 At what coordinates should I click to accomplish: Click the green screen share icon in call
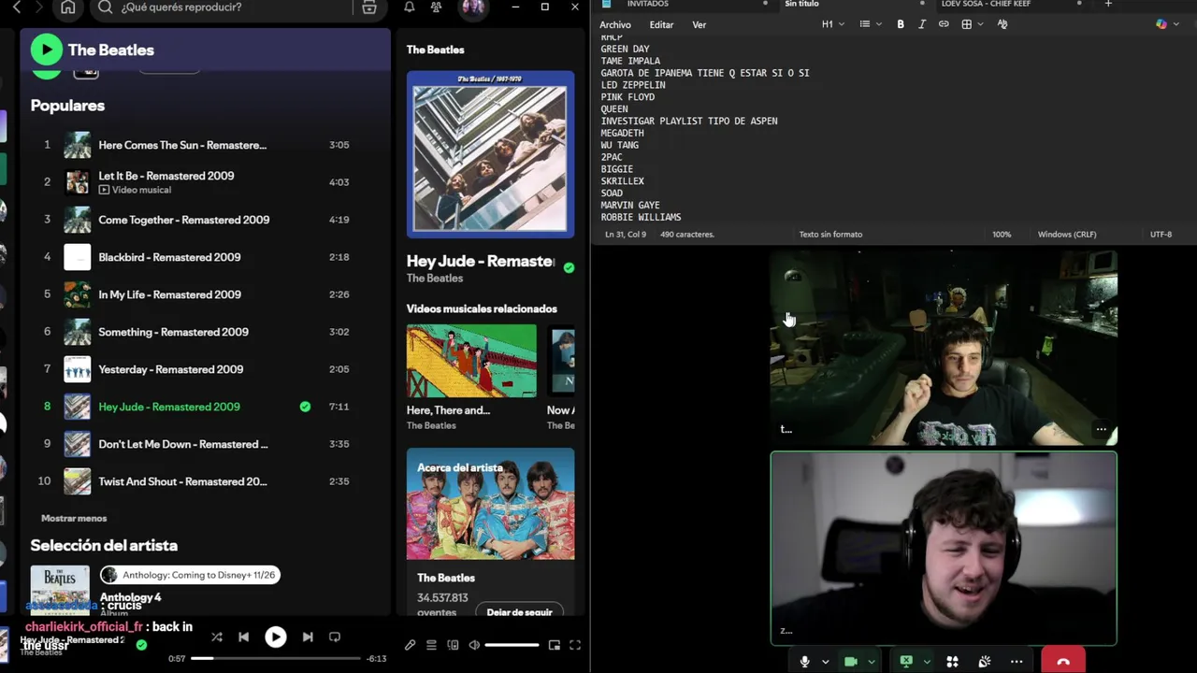pos(906,662)
